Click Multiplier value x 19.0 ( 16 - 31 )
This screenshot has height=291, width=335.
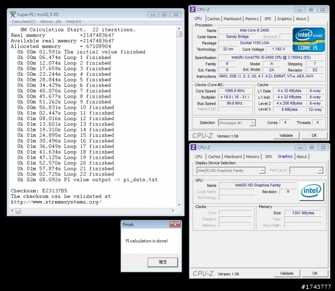234,97
